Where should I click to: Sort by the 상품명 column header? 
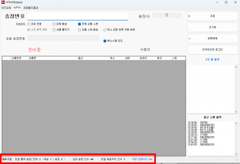pos(52,58)
